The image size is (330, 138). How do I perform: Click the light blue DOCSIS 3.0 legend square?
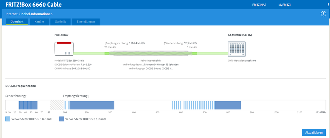[x=8, y=119]
